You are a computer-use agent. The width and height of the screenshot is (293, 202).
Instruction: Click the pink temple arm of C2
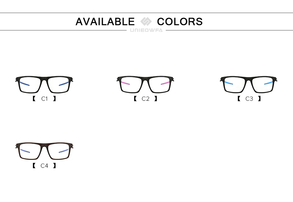pos(125,83)
